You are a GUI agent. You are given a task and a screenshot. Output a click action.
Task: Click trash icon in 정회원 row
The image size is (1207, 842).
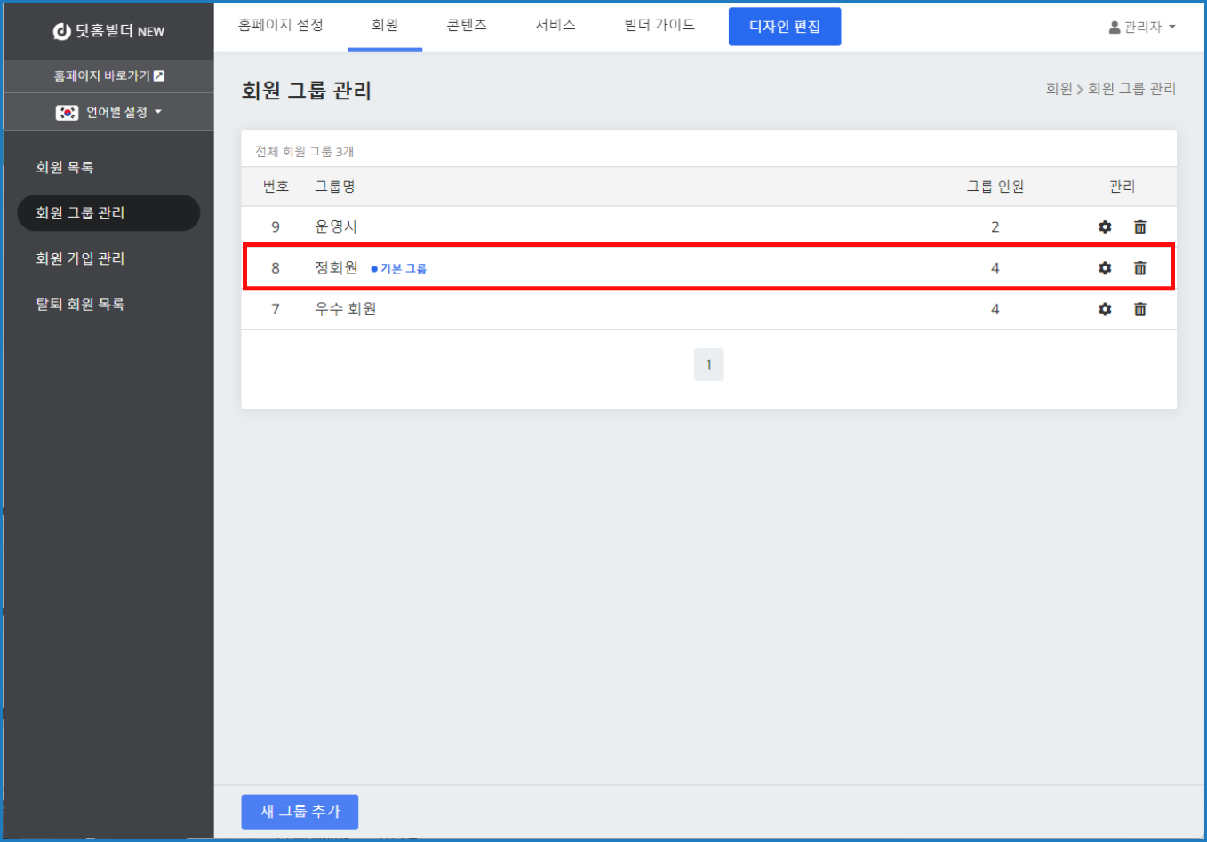coord(1139,268)
